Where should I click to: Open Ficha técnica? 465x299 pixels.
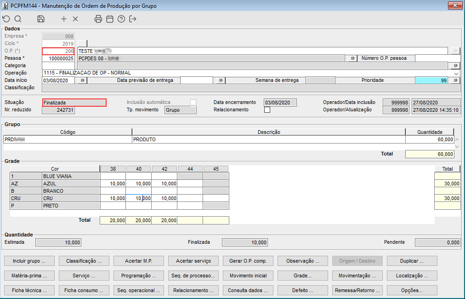click(x=29, y=290)
